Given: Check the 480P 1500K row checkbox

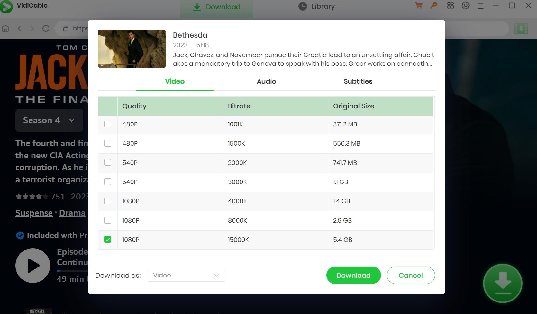Looking at the screenshot, I should (x=108, y=143).
